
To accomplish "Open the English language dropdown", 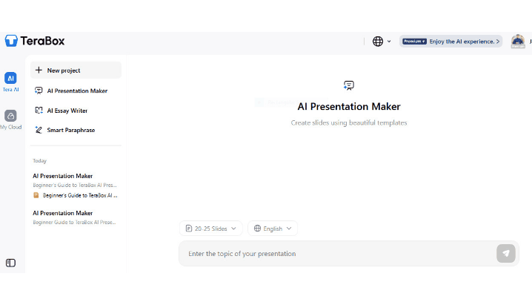I will (273, 229).
